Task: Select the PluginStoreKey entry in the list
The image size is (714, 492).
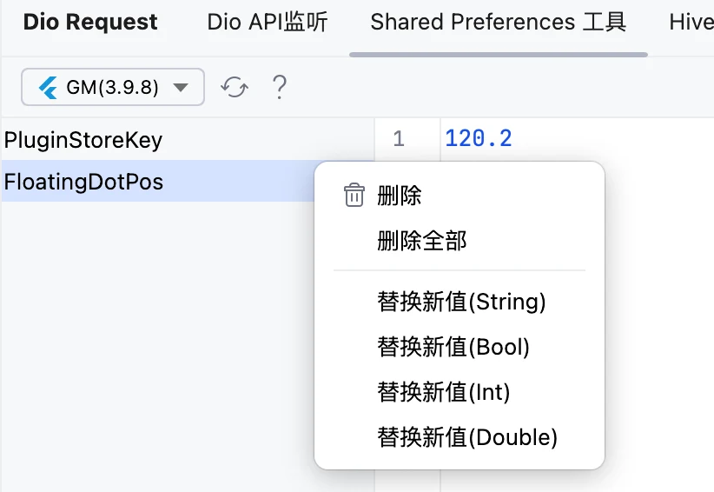Action: 188,139
